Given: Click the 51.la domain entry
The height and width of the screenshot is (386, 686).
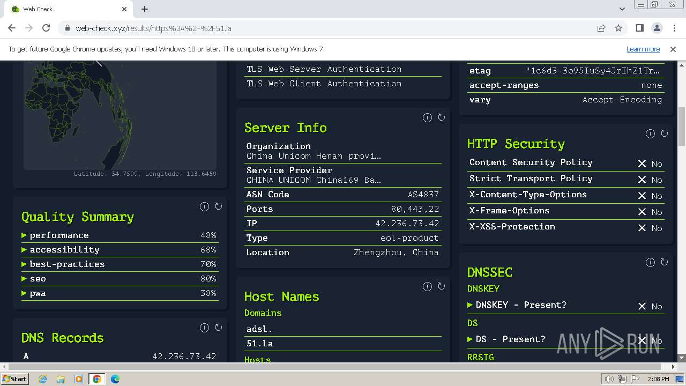Looking at the screenshot, I should point(343,344).
